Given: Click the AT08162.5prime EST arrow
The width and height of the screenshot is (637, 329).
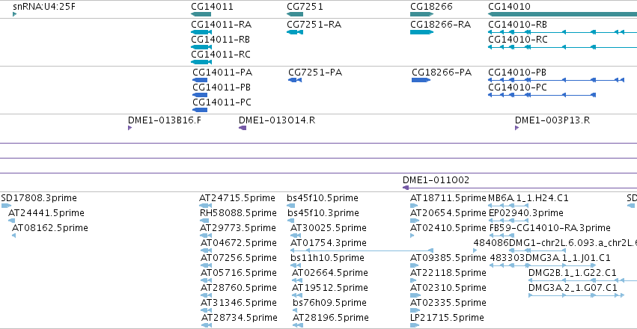Looking at the screenshot, I should [x=13, y=236].
